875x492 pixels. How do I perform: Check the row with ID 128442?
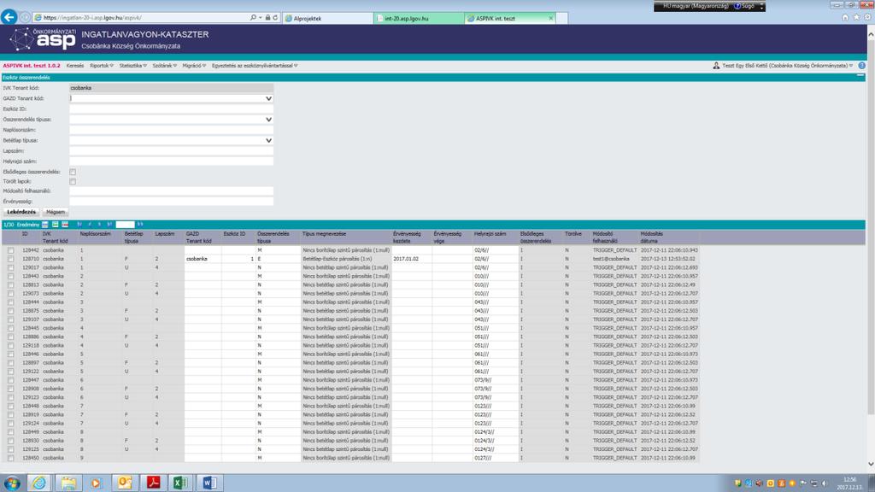click(10, 250)
